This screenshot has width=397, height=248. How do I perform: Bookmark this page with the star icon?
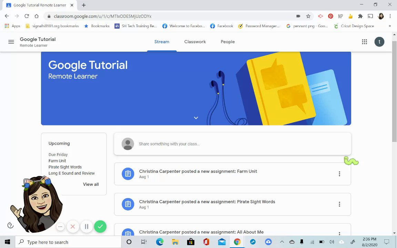click(x=308, y=16)
